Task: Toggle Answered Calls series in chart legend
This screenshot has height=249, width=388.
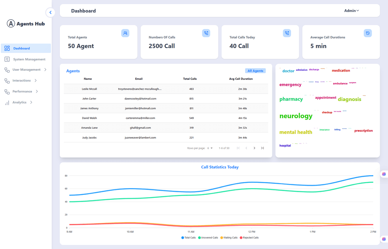Action: coord(207,238)
